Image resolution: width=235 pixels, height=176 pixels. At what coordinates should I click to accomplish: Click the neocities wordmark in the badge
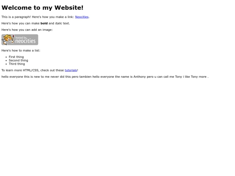(x=26, y=41)
